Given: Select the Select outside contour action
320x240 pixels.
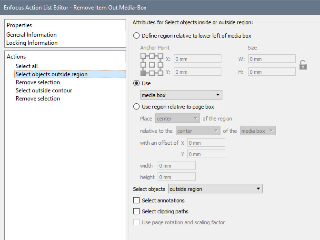Looking at the screenshot, I should pos(44,90).
